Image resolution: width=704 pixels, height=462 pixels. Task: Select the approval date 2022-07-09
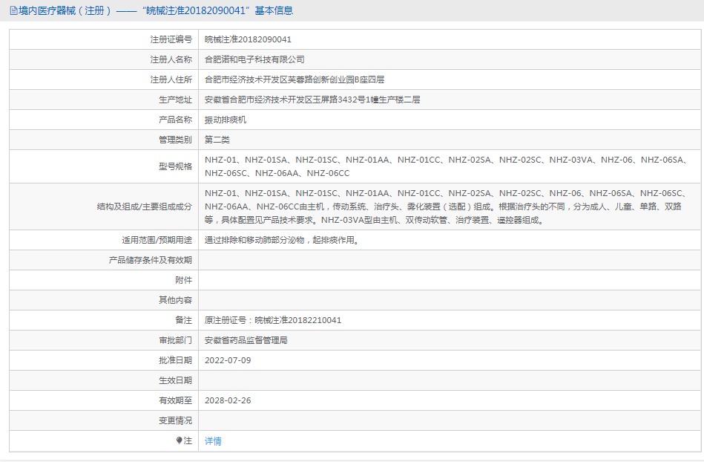coord(228,360)
